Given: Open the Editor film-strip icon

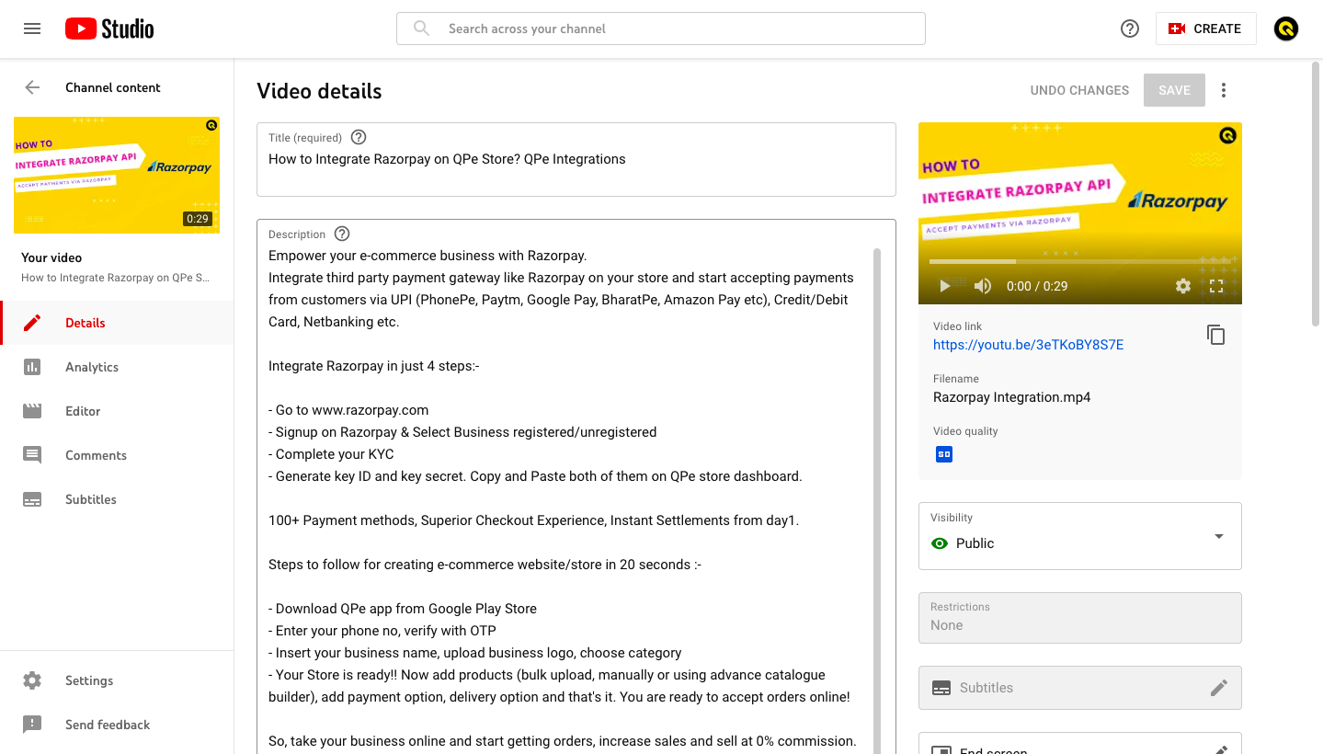Looking at the screenshot, I should point(32,411).
